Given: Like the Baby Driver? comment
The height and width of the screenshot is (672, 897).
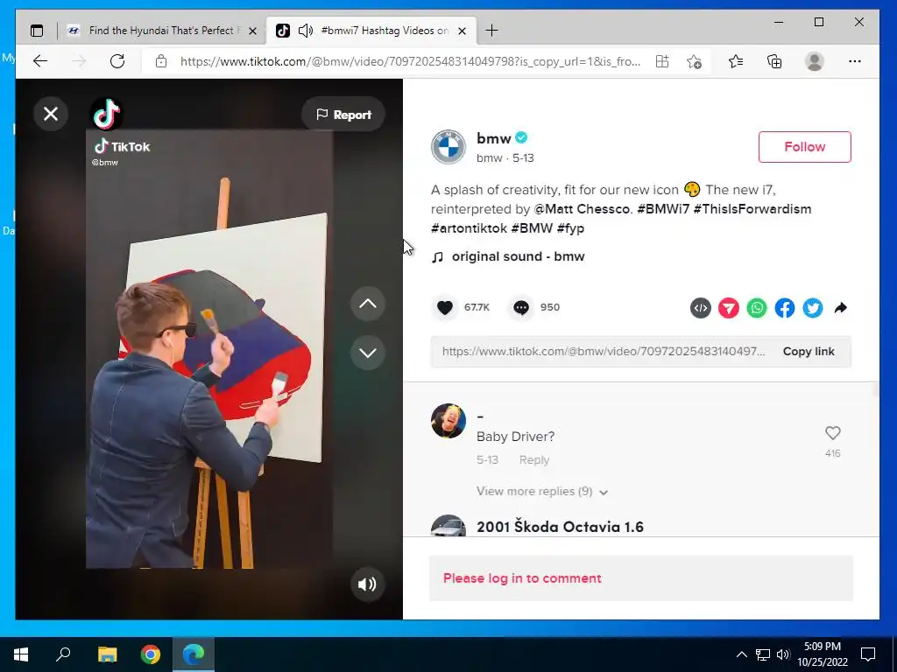Looking at the screenshot, I should pos(832,434).
